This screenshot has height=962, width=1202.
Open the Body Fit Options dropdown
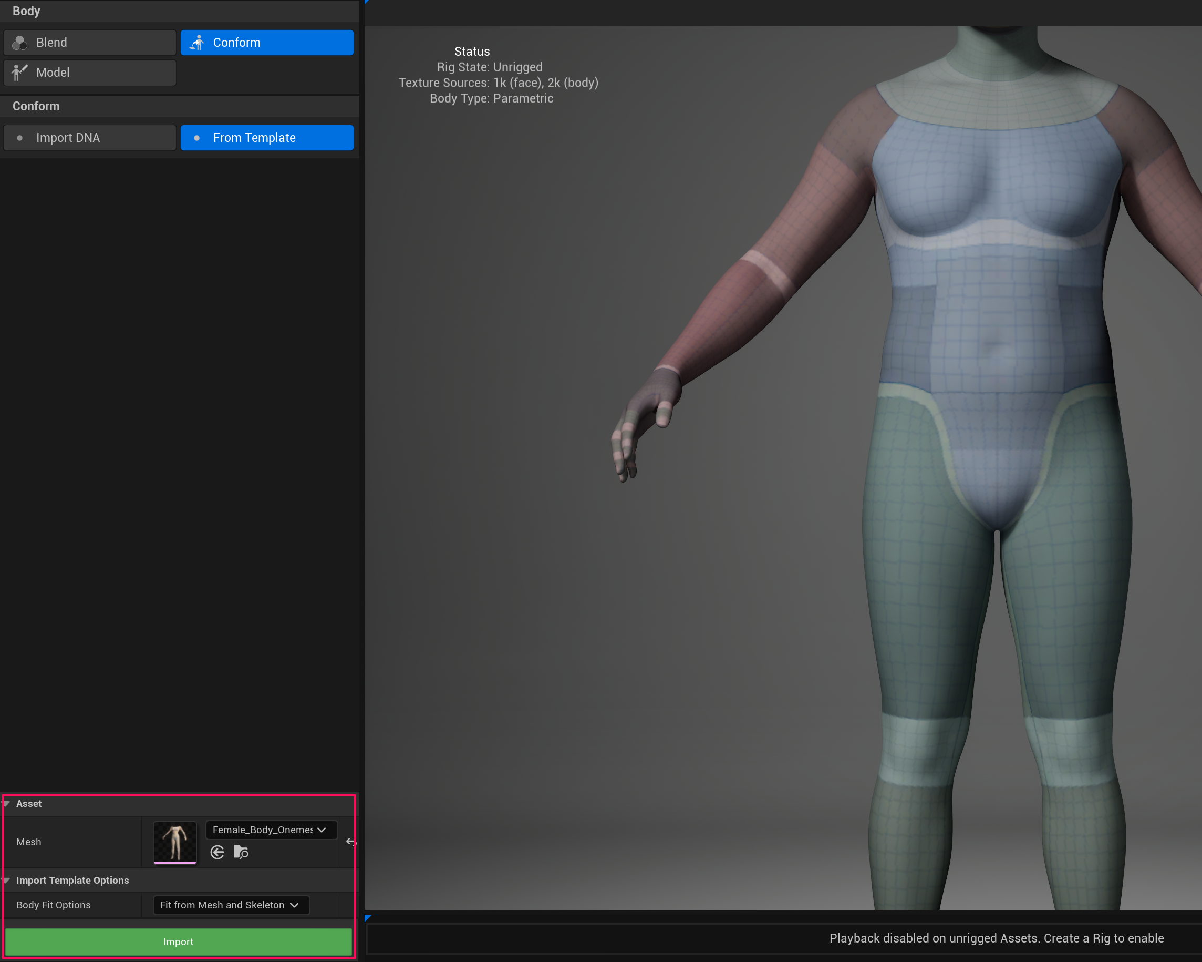pos(231,905)
